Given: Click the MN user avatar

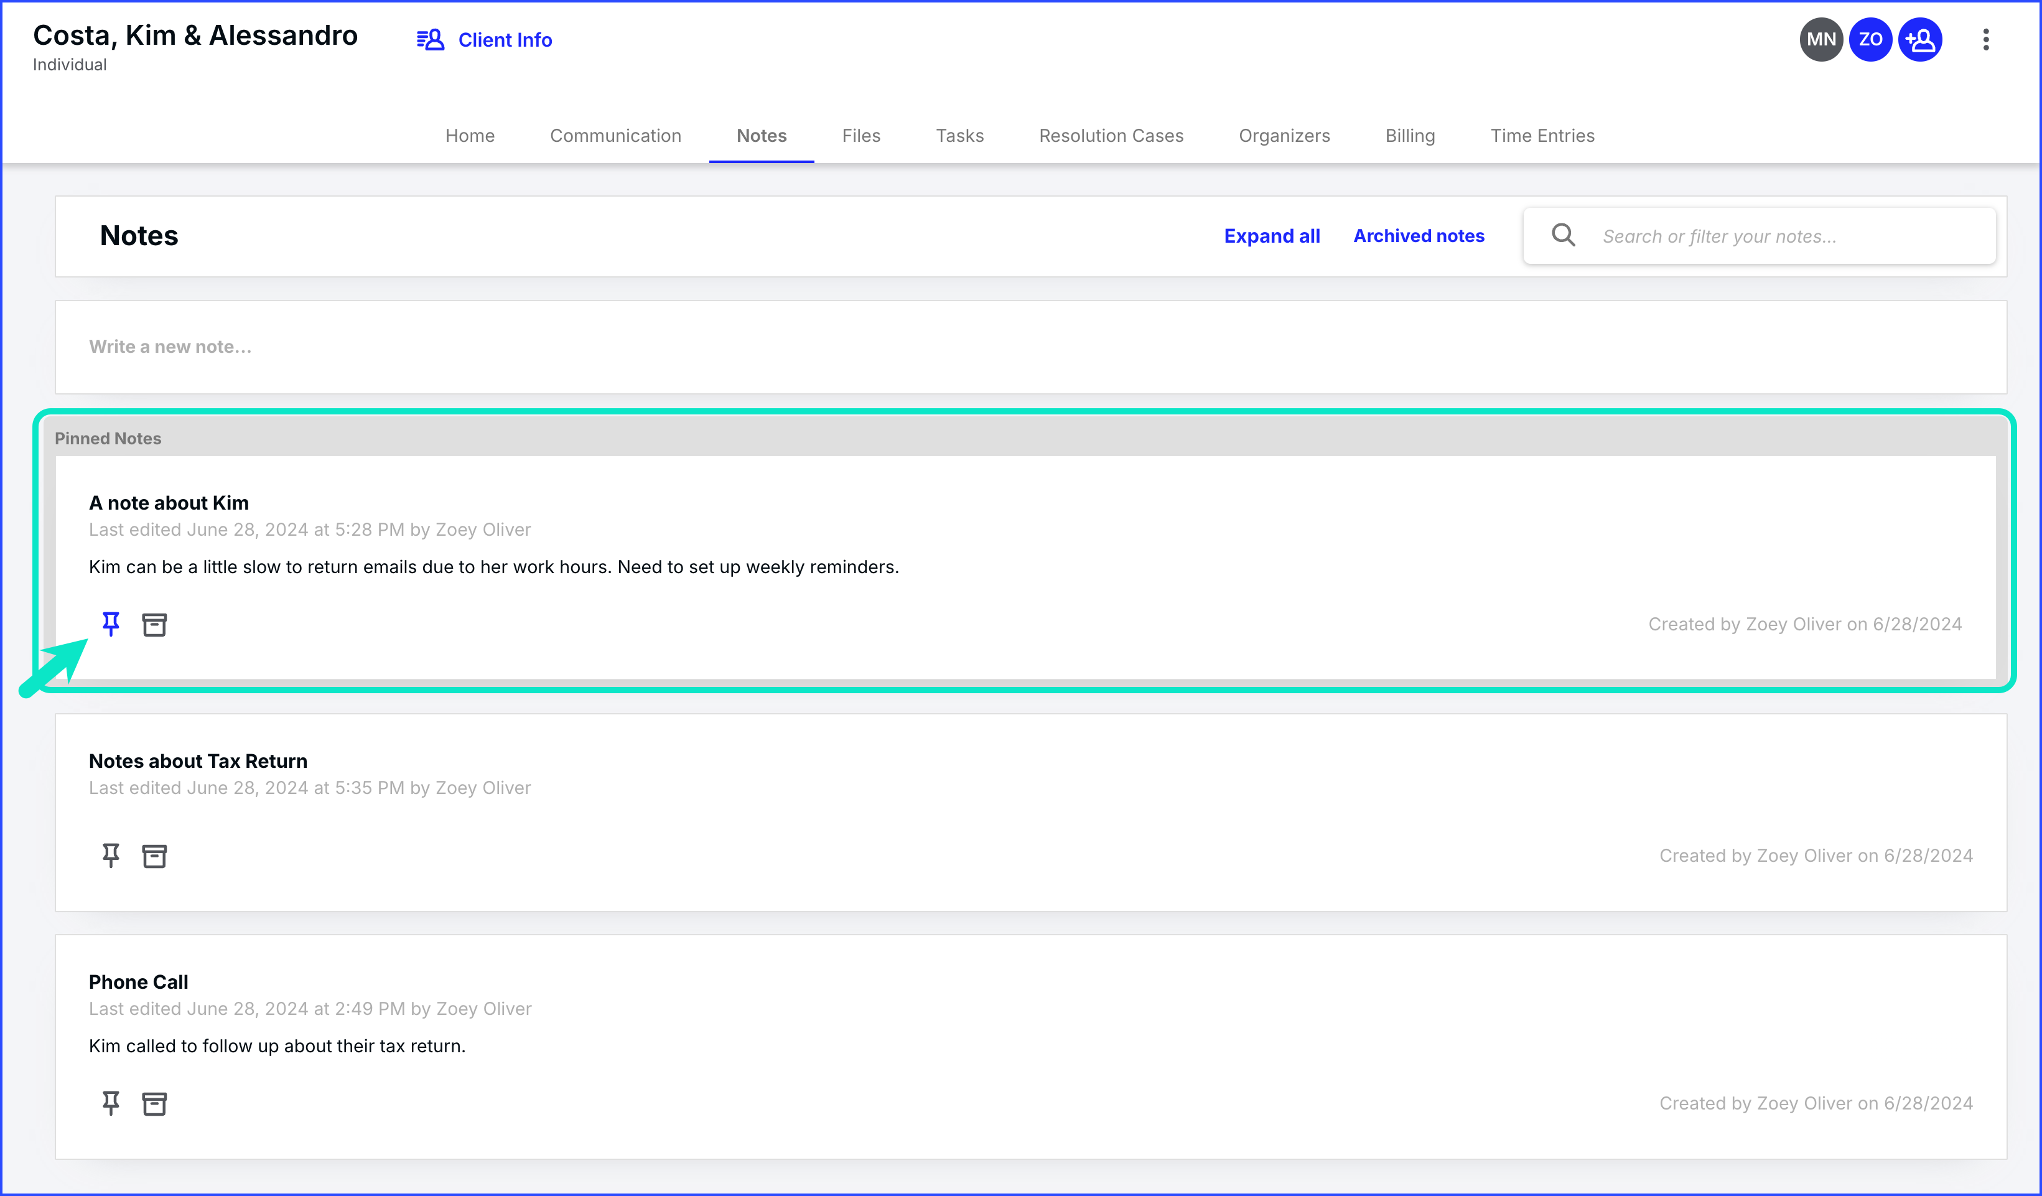Looking at the screenshot, I should point(1821,40).
